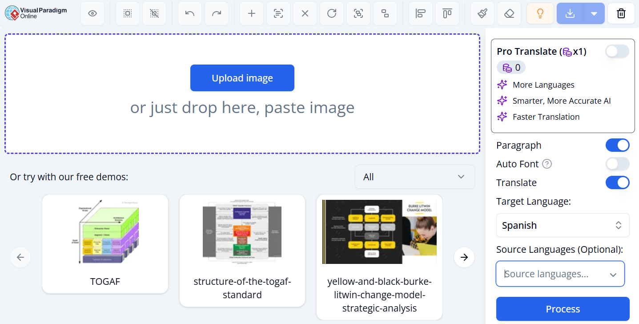Screen dimensions: 639x324
Task: Select the format paintbrush icon
Action: click(x=482, y=13)
